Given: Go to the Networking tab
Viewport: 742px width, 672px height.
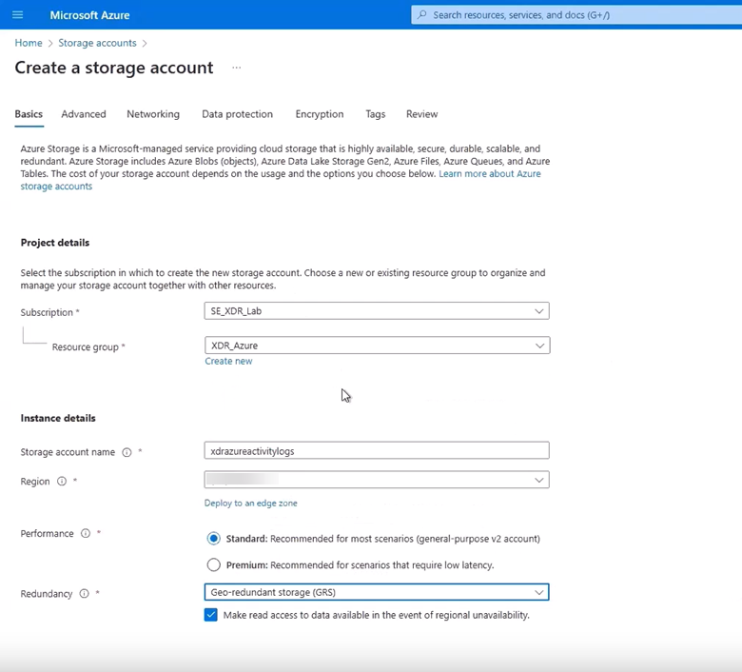Looking at the screenshot, I should pyautogui.click(x=153, y=114).
